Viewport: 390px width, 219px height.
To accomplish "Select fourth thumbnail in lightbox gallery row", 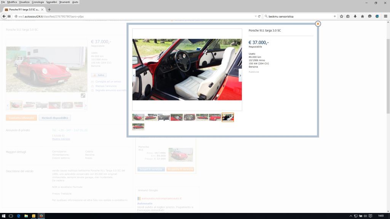I will 177,117.
